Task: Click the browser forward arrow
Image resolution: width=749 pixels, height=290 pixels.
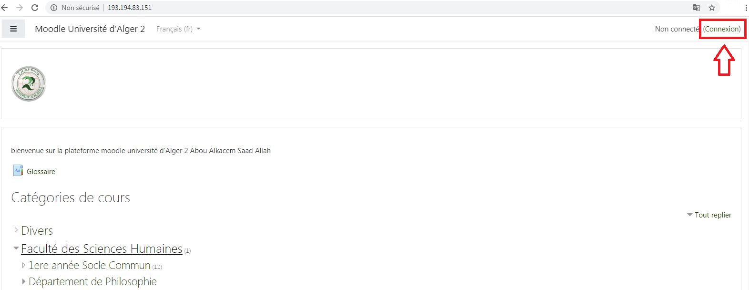Action: pos(20,8)
